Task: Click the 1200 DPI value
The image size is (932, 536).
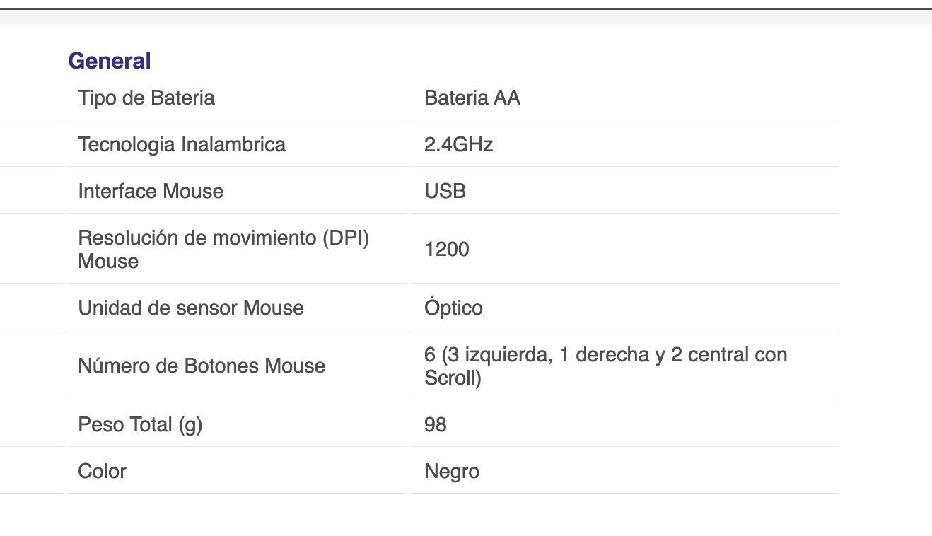Action: 447,249
